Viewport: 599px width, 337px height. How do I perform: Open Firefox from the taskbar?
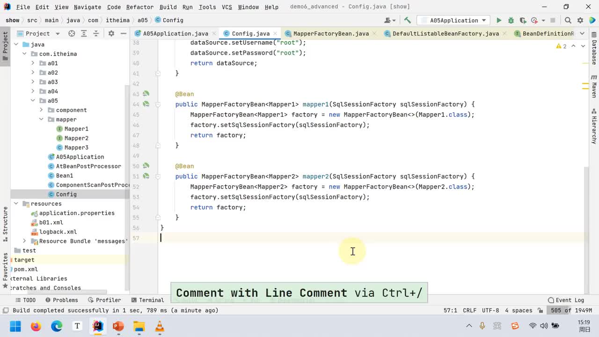(x=36, y=326)
